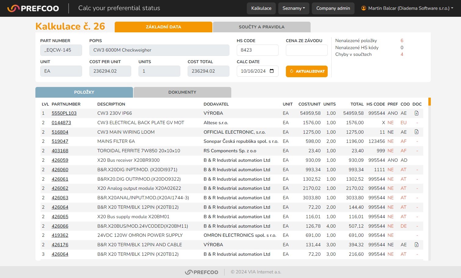Open document icon for row 5550PL103
The height and width of the screenshot is (278, 461).
416,113
